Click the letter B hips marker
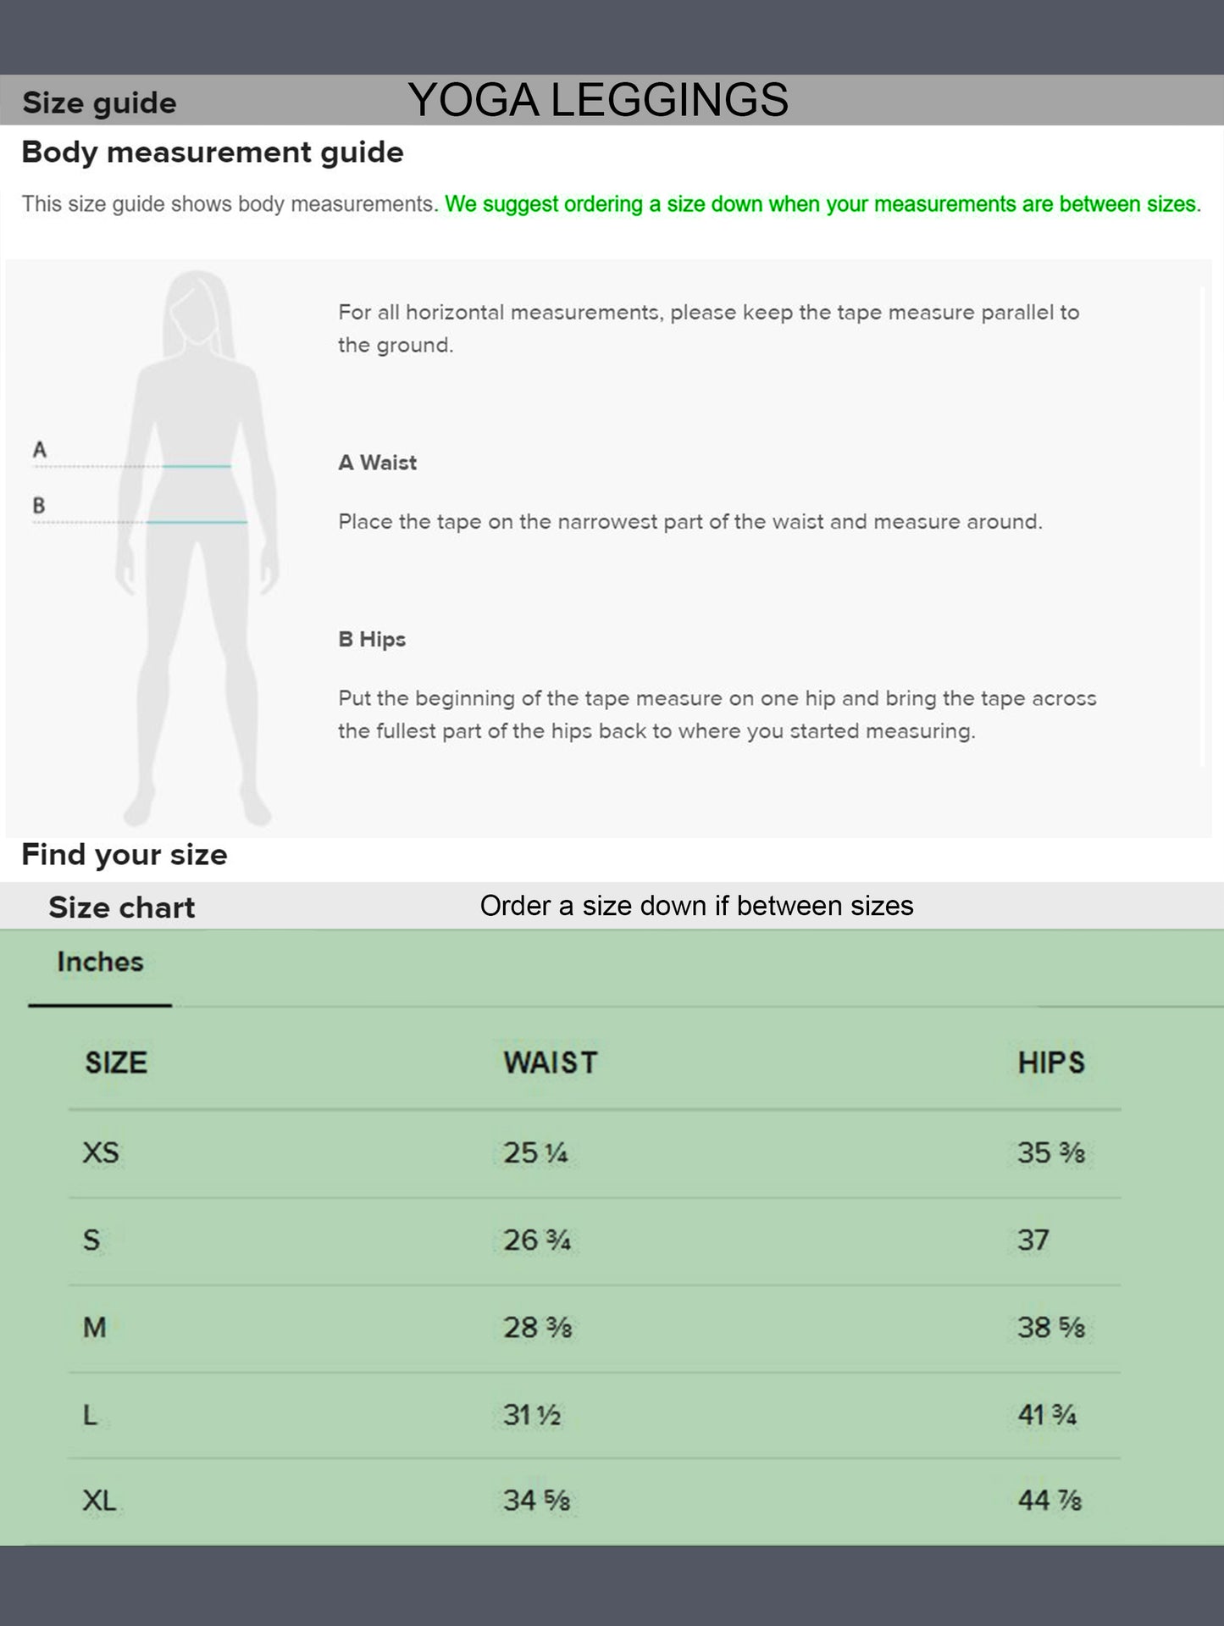1224x1626 pixels. click(39, 506)
